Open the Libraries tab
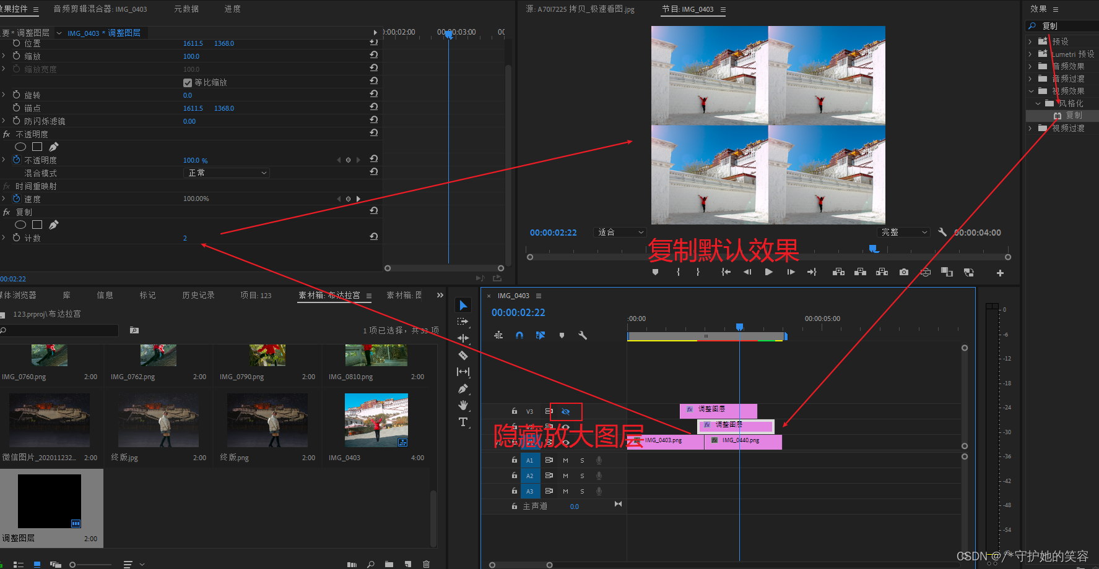Viewport: 1099px width, 569px height. click(67, 296)
